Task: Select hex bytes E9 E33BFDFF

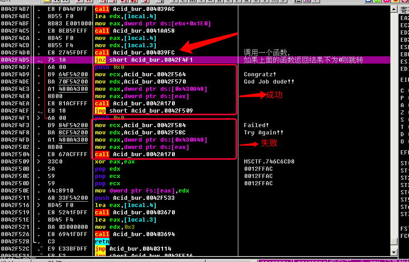Action: pos(68,249)
